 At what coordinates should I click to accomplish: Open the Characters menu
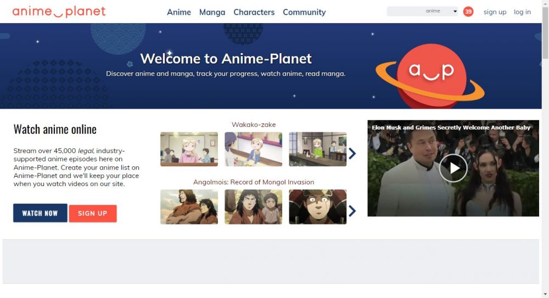coord(254,12)
